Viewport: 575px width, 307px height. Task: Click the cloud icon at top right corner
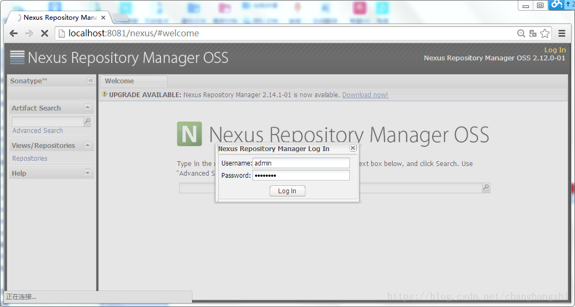coord(557,4)
